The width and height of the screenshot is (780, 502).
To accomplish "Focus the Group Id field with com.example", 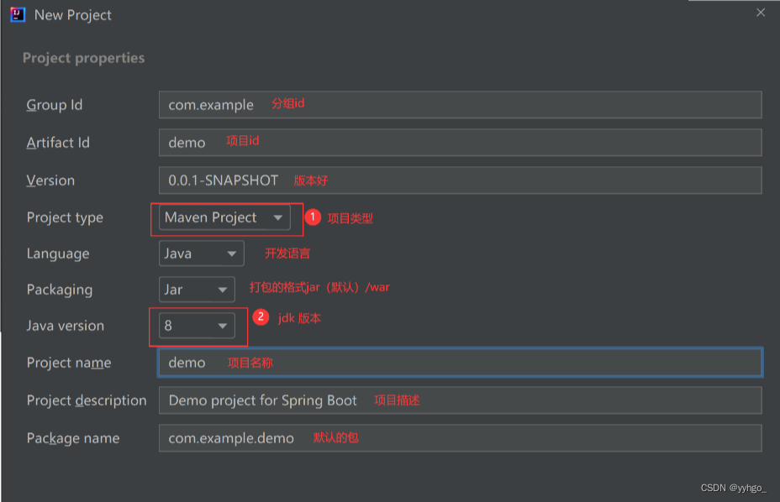I will (459, 105).
